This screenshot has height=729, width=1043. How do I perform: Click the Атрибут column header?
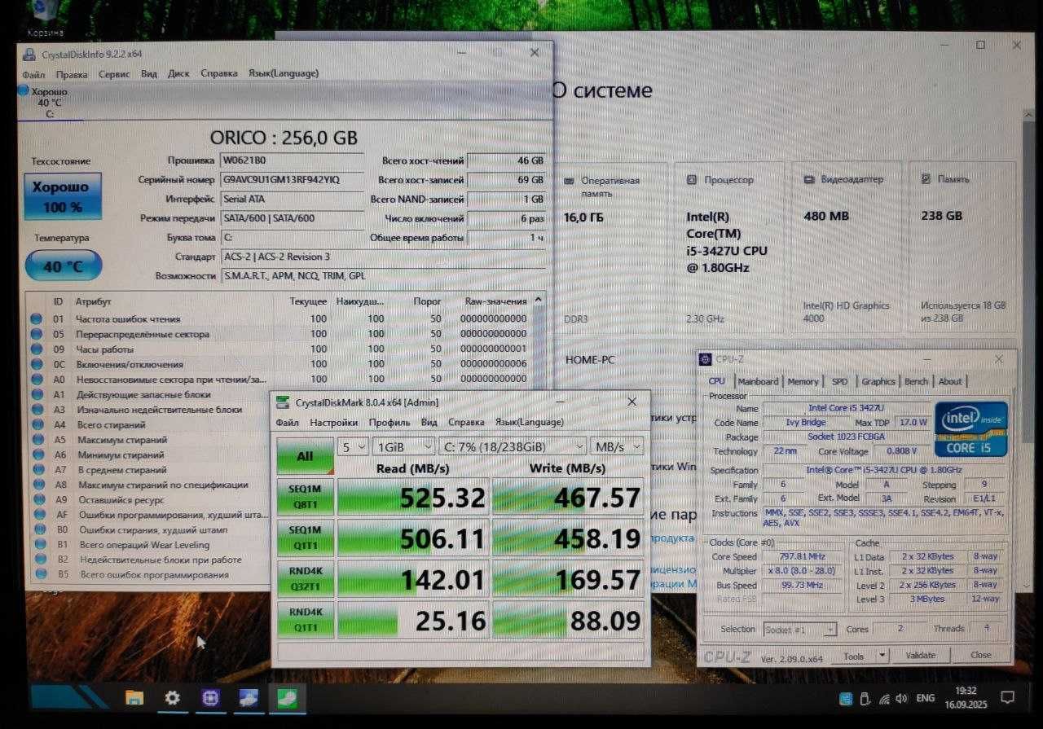[x=94, y=301]
